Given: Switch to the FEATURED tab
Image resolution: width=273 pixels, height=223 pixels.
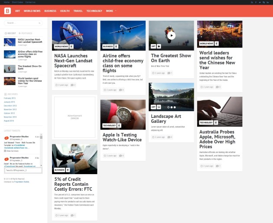Looking at the screenshot, I should pos(26,33).
